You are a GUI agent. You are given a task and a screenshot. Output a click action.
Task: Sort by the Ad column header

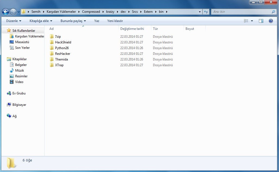point(83,28)
